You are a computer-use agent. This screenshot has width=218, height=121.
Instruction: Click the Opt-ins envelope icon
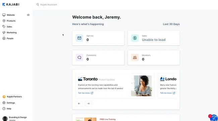pos(79,38)
